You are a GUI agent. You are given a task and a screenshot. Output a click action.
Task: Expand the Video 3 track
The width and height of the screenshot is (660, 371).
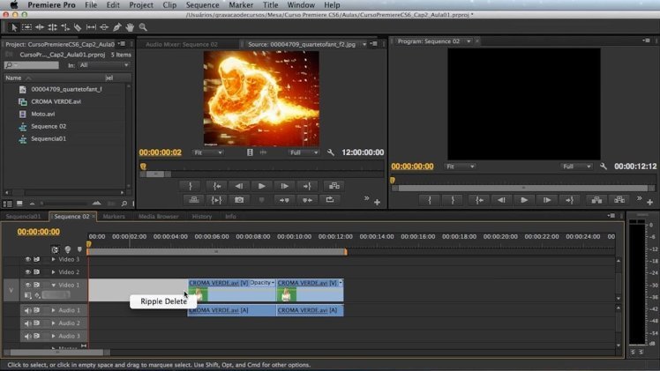coord(54,259)
